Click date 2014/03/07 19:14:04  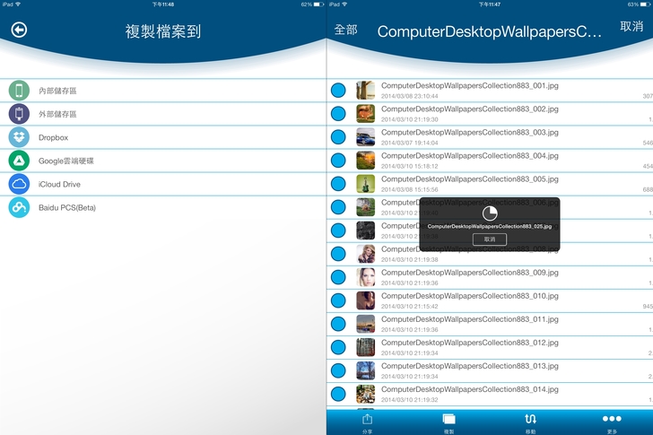(x=409, y=143)
